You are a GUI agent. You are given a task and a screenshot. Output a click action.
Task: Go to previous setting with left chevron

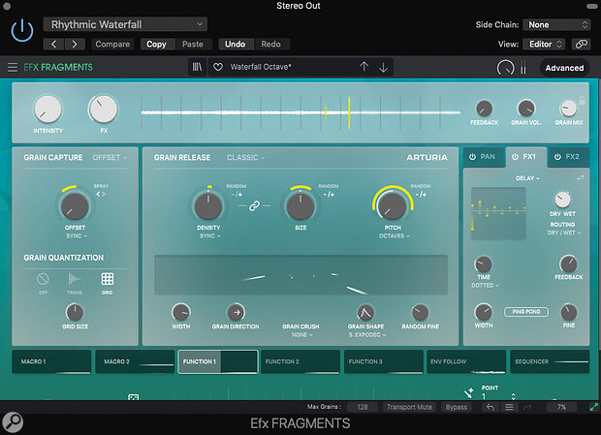coord(54,44)
